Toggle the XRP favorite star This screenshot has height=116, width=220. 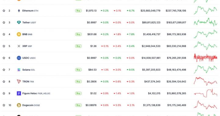pos(4,46)
